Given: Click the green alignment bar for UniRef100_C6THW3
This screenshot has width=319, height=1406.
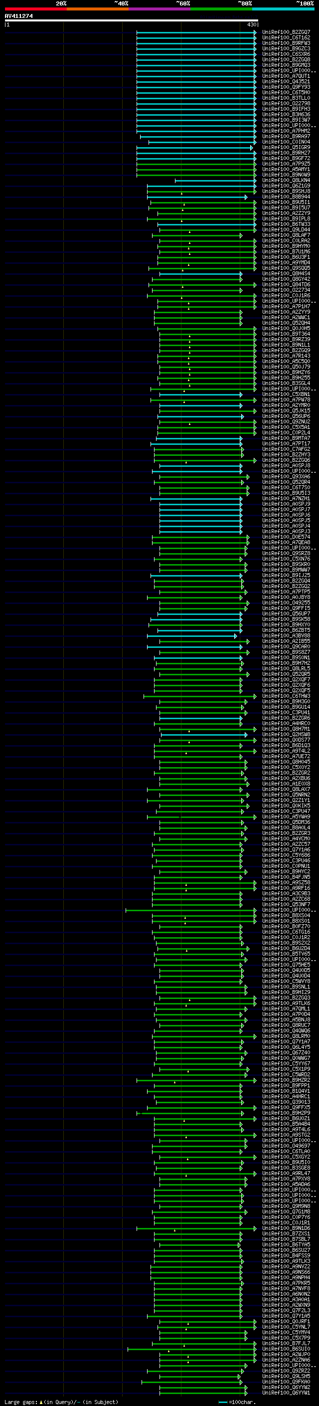Looking at the screenshot, I should [199, 696].
